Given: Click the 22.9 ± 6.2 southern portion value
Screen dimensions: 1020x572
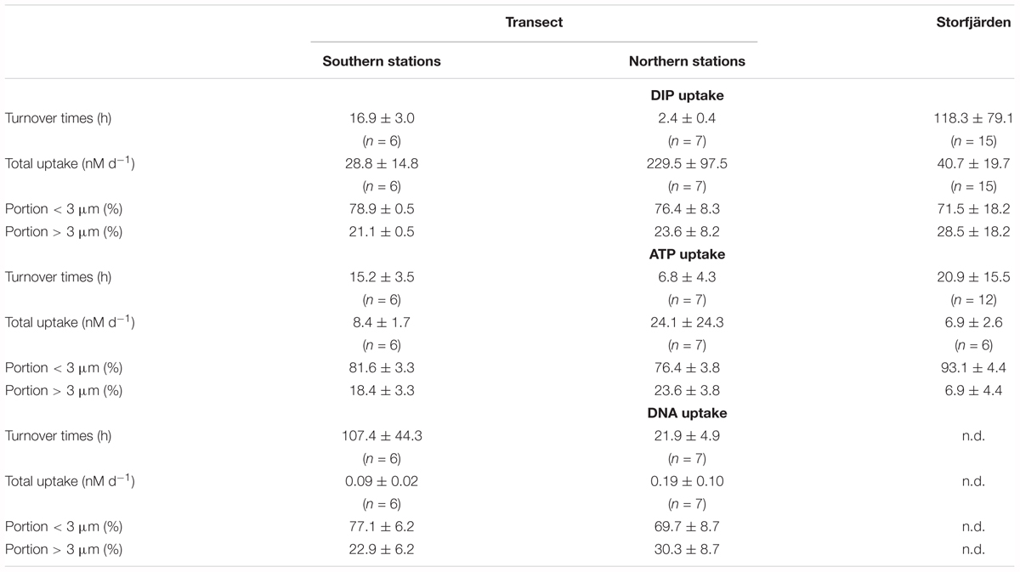Looking at the screenshot, I should (382, 550).
